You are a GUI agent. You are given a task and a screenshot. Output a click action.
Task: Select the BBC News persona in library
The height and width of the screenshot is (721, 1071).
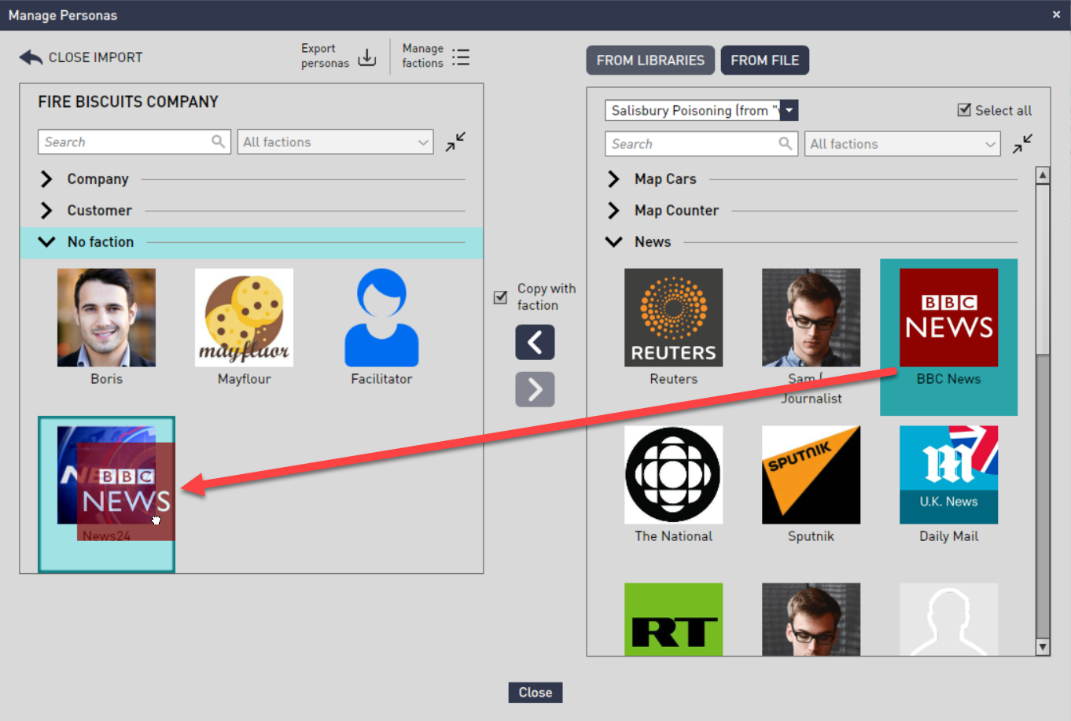point(948,337)
